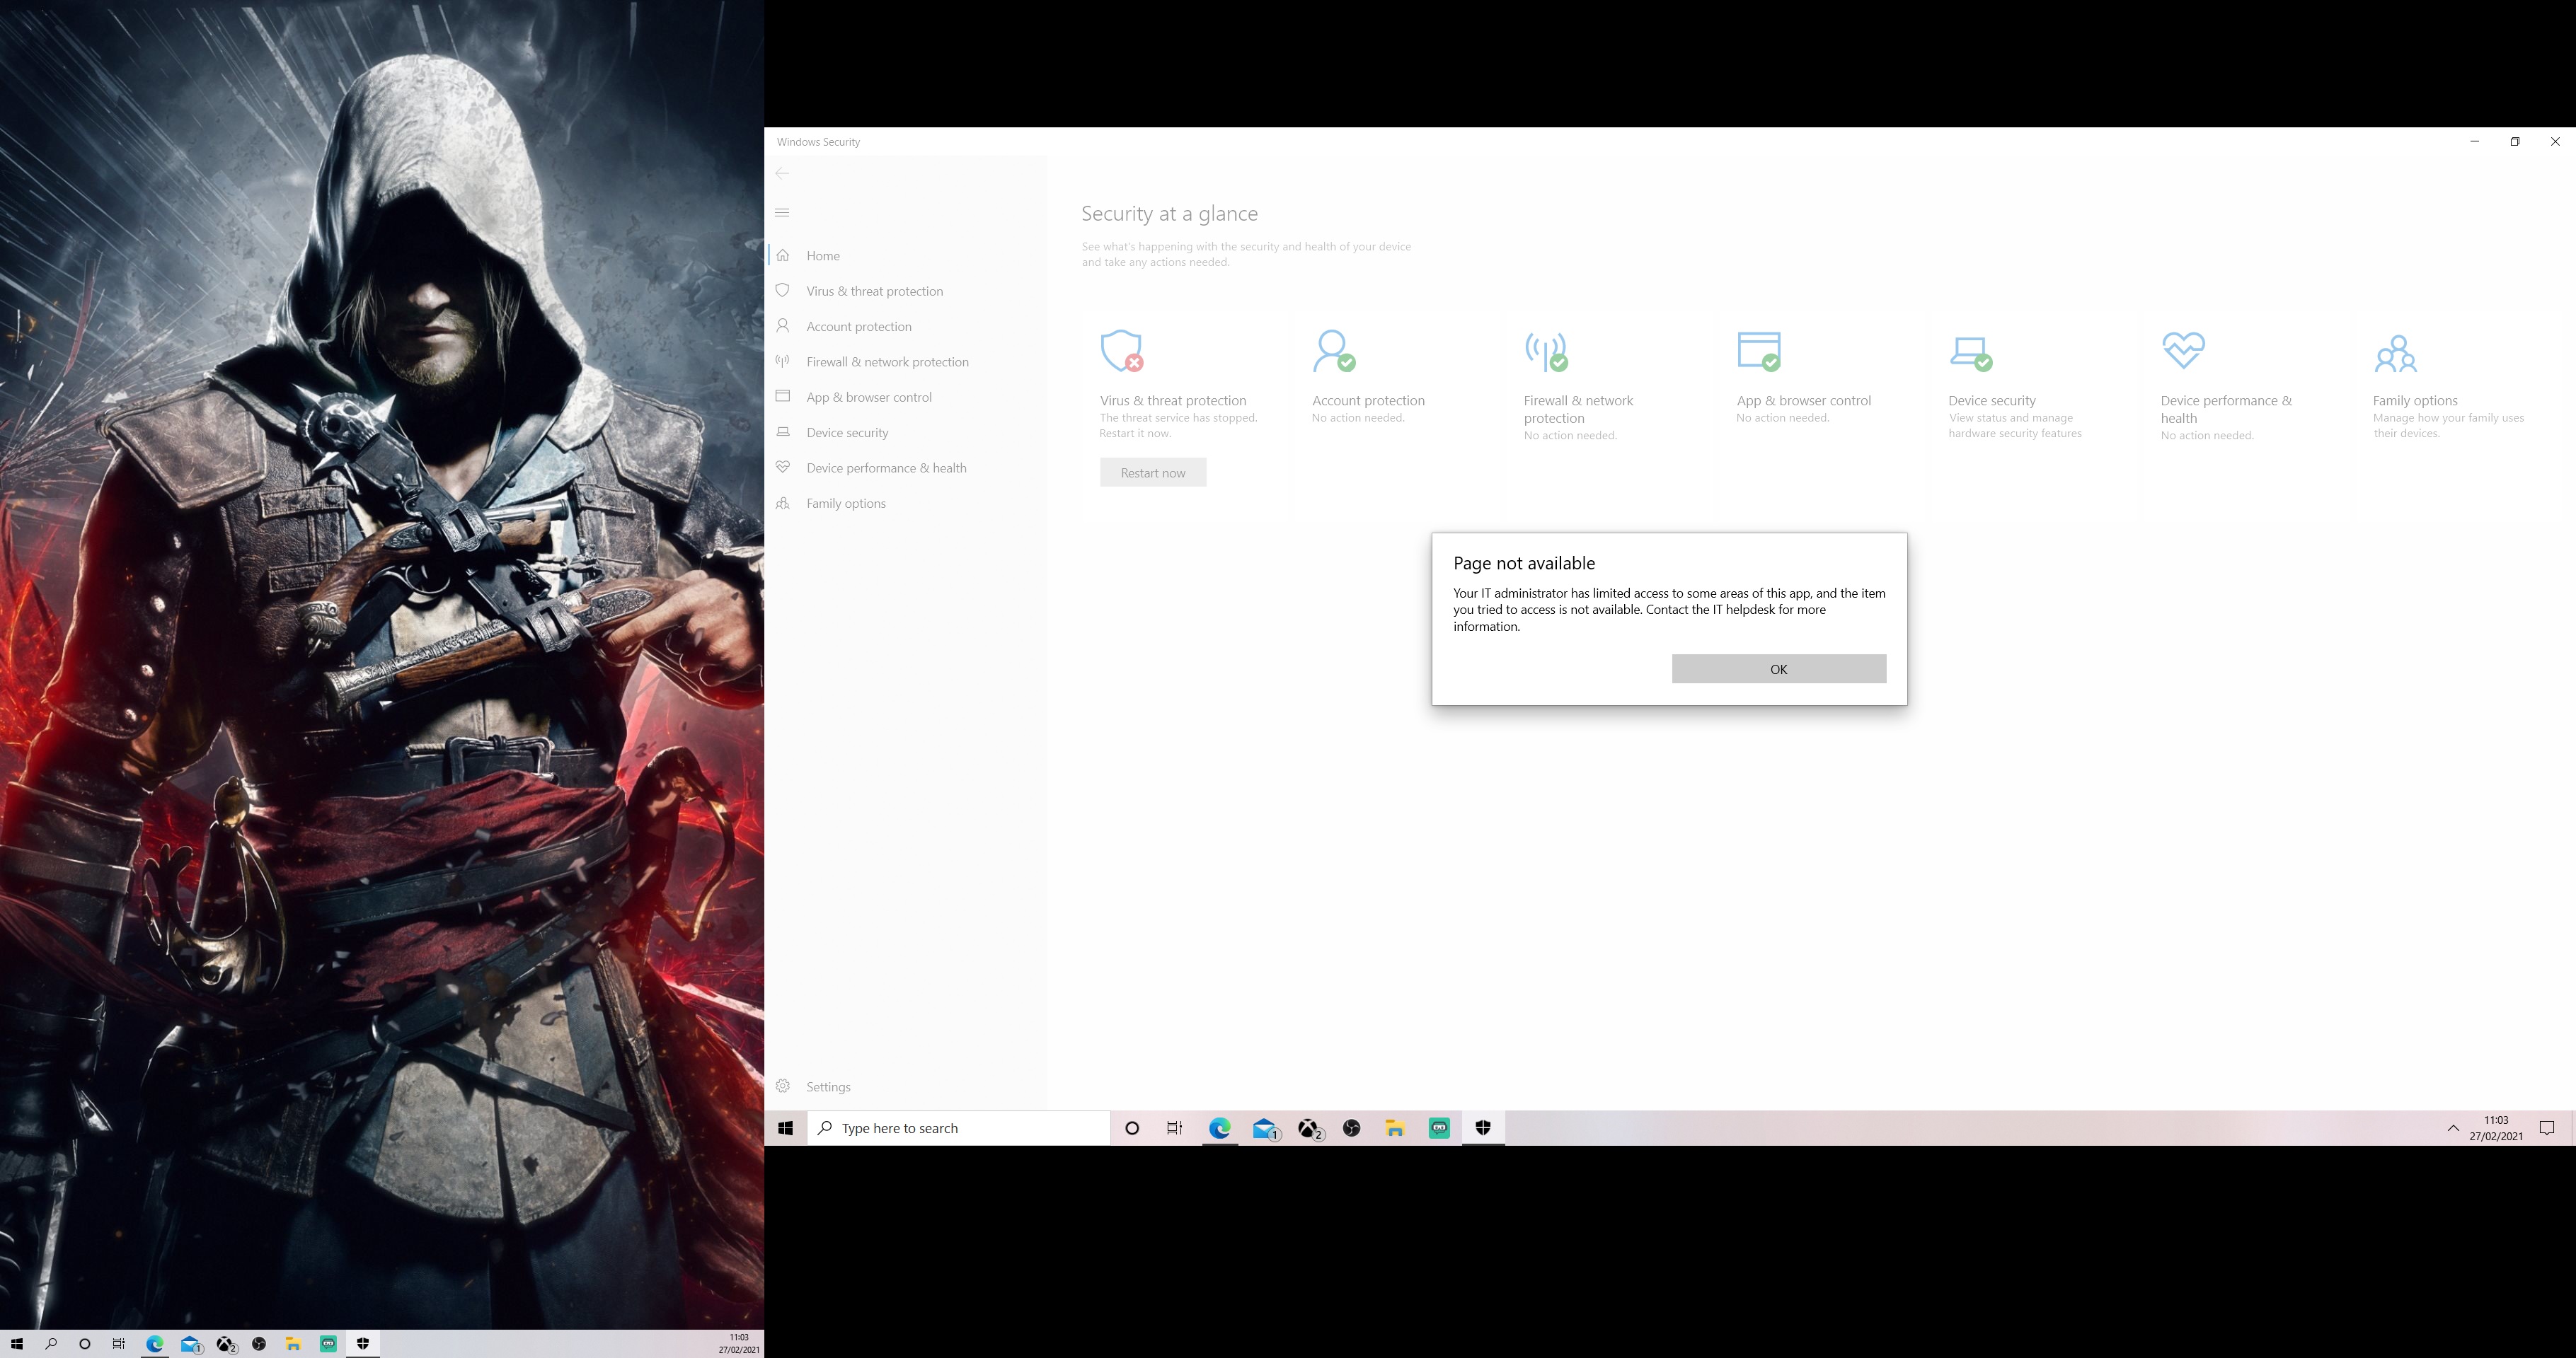The image size is (2576, 1358).
Task: Click Windows Security shield on wallpaper monitor taskbar
Action: coord(363,1344)
